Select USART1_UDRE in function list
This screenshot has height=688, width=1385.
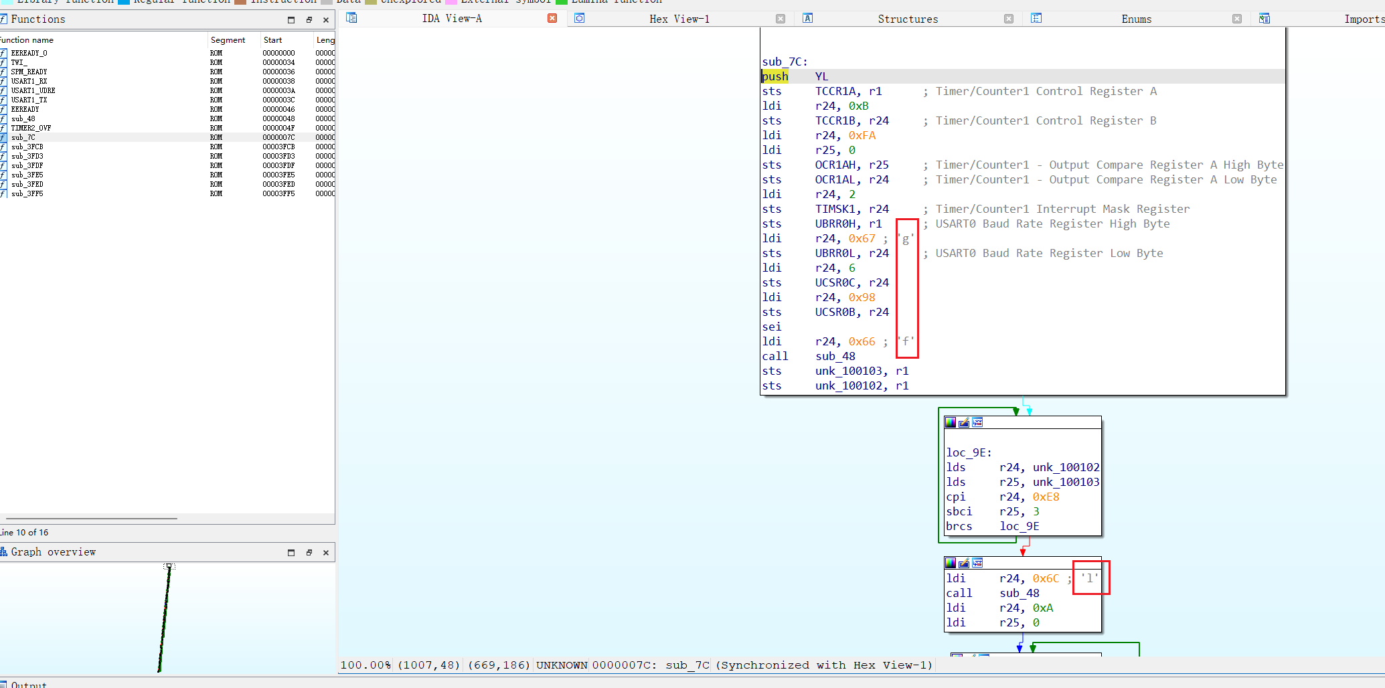click(x=167, y=90)
